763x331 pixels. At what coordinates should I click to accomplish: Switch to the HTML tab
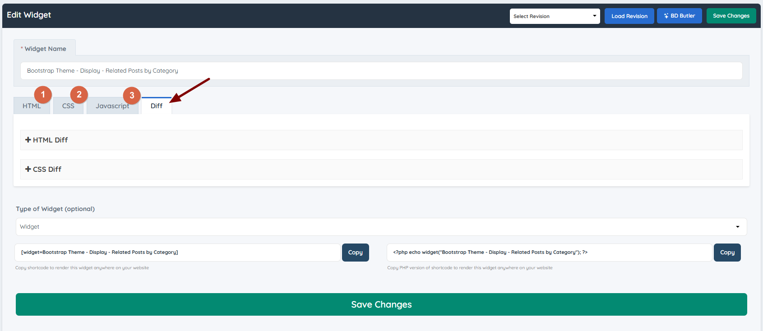[x=32, y=106]
